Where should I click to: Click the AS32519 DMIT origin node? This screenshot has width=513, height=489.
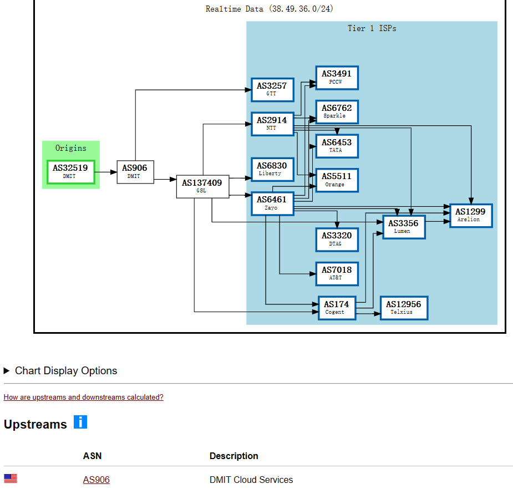(x=70, y=172)
